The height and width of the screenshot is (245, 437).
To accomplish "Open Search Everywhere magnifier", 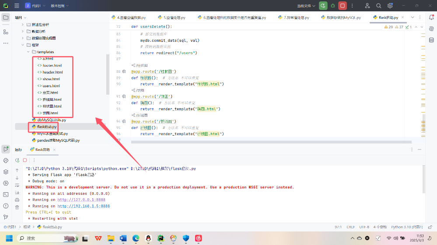I will (x=378, y=6).
